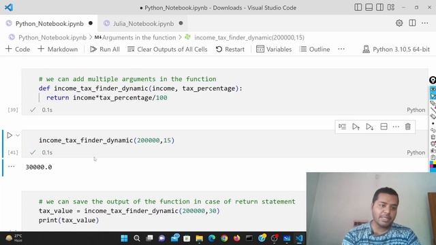Click the print(tax_value) code line
436x245 pixels.
pos(69,220)
